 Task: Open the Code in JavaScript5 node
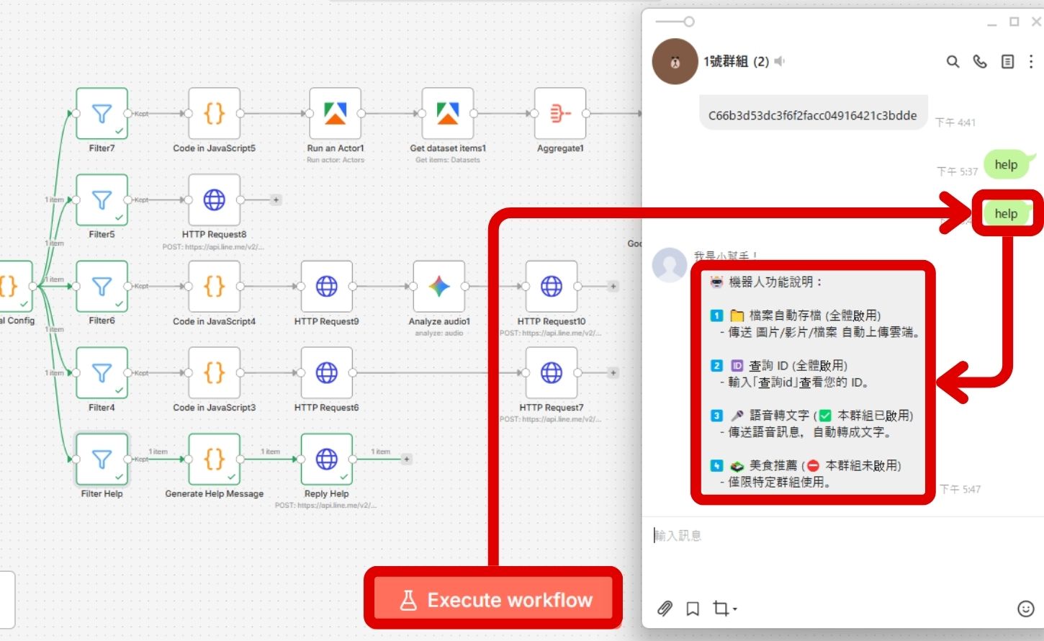[x=214, y=114]
